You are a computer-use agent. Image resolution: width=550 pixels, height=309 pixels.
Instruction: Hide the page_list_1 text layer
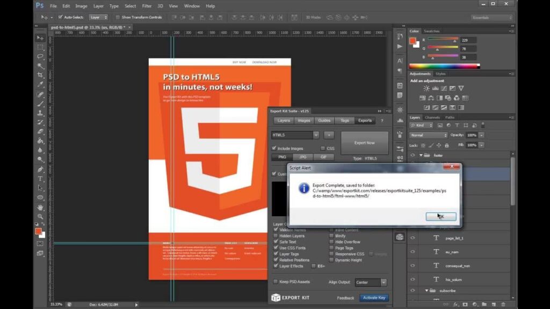point(412,238)
